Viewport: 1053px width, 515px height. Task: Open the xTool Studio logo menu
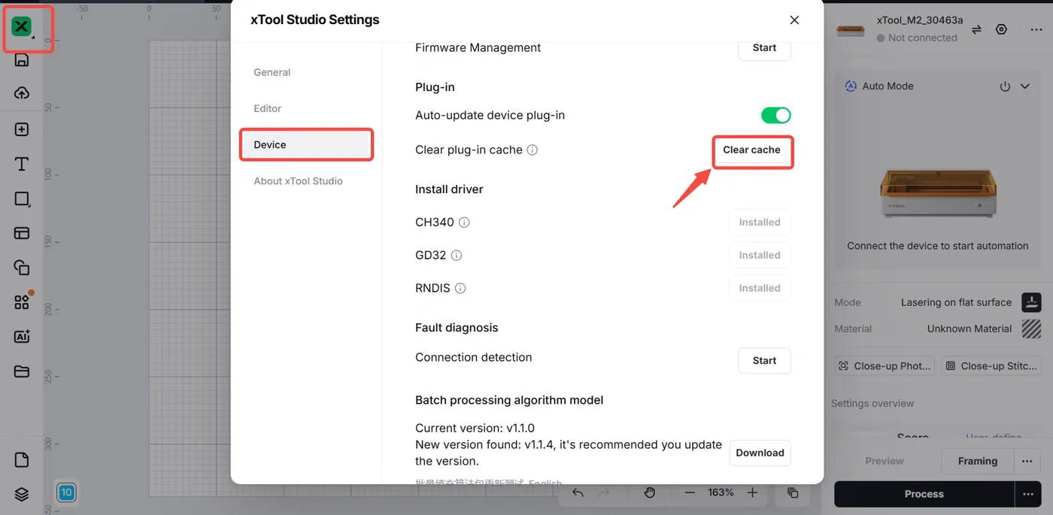tap(22, 27)
